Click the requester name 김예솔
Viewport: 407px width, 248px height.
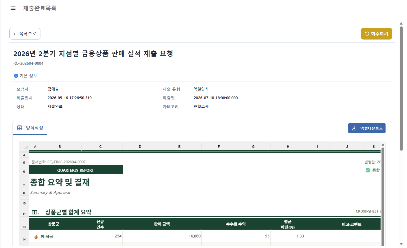point(53,89)
